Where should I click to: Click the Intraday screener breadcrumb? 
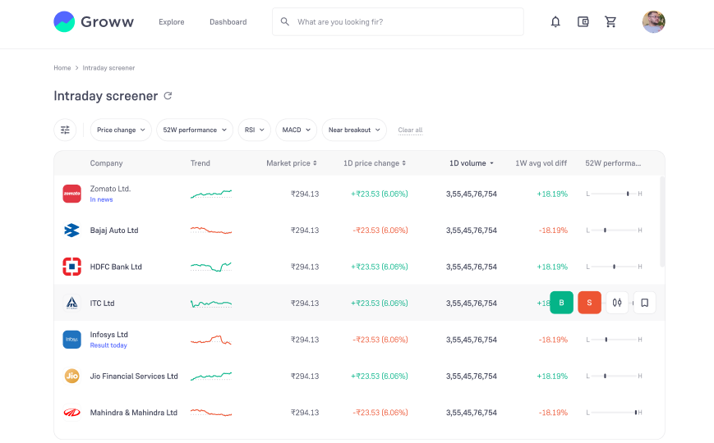coord(108,68)
